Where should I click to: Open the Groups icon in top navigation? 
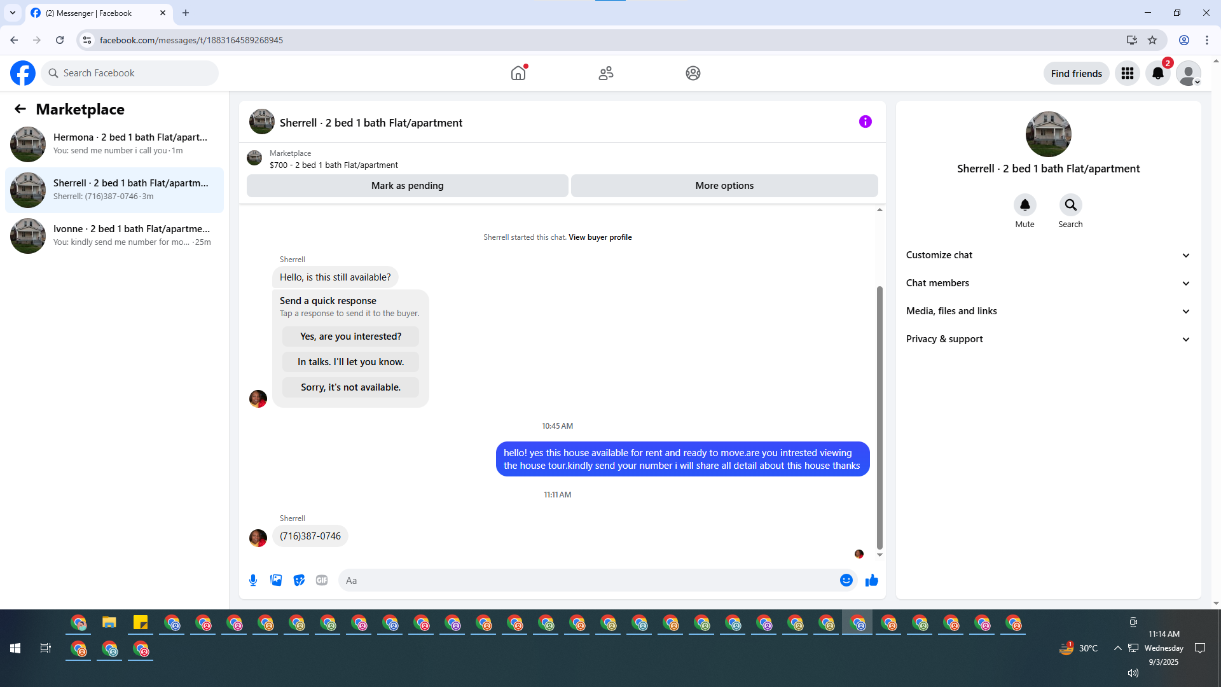click(x=693, y=73)
